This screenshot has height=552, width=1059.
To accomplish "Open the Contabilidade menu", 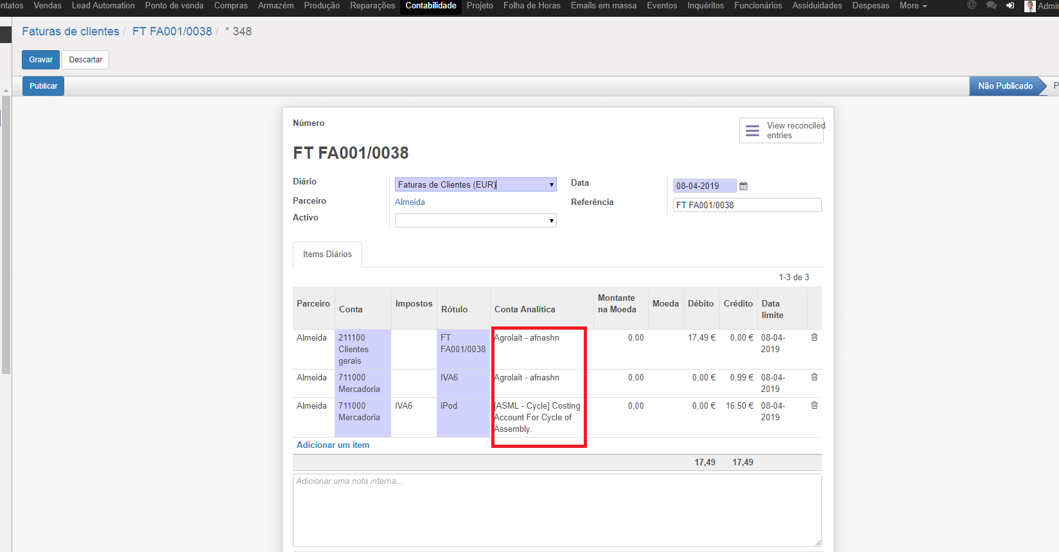I will pyautogui.click(x=430, y=5).
